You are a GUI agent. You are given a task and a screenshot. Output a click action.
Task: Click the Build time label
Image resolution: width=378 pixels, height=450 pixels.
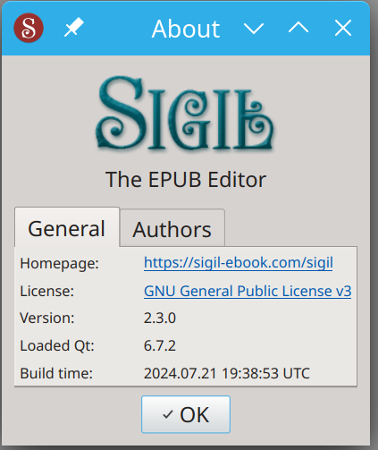point(56,373)
